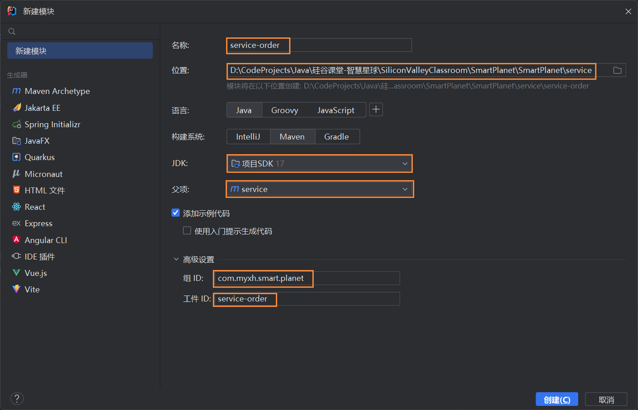Collapse the 高级设置 section
Viewport: 638px width, 410px height.
pyautogui.click(x=176, y=259)
